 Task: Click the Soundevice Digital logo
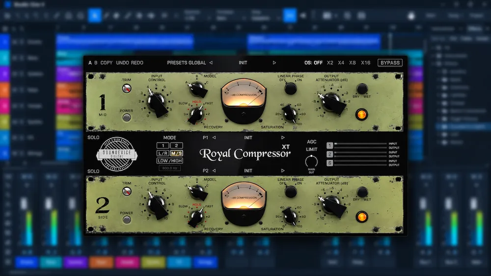(117, 154)
